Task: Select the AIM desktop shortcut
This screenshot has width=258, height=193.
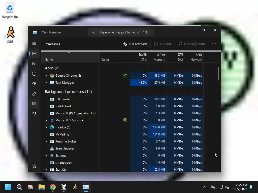Action: pyautogui.click(x=10, y=35)
